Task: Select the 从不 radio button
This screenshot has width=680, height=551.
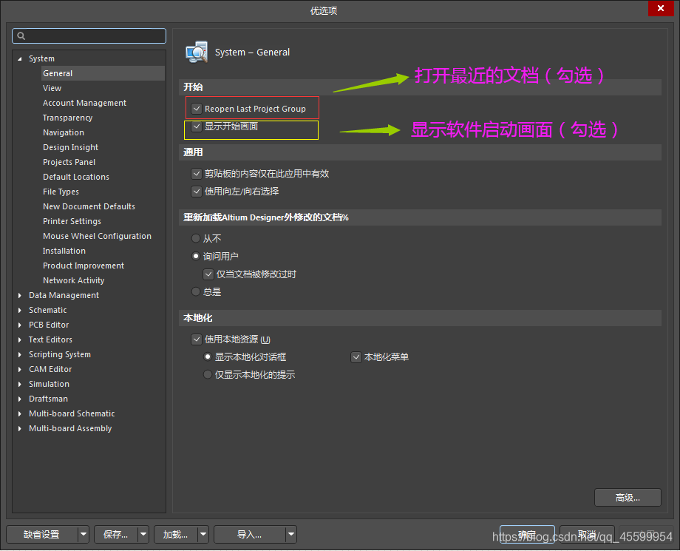Action: tap(196, 238)
